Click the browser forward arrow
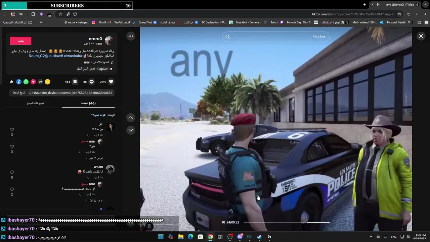This screenshot has height=242, width=430. (417, 14)
